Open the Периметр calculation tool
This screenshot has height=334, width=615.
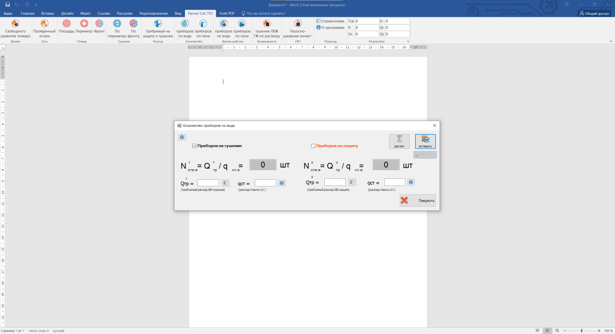point(84,24)
